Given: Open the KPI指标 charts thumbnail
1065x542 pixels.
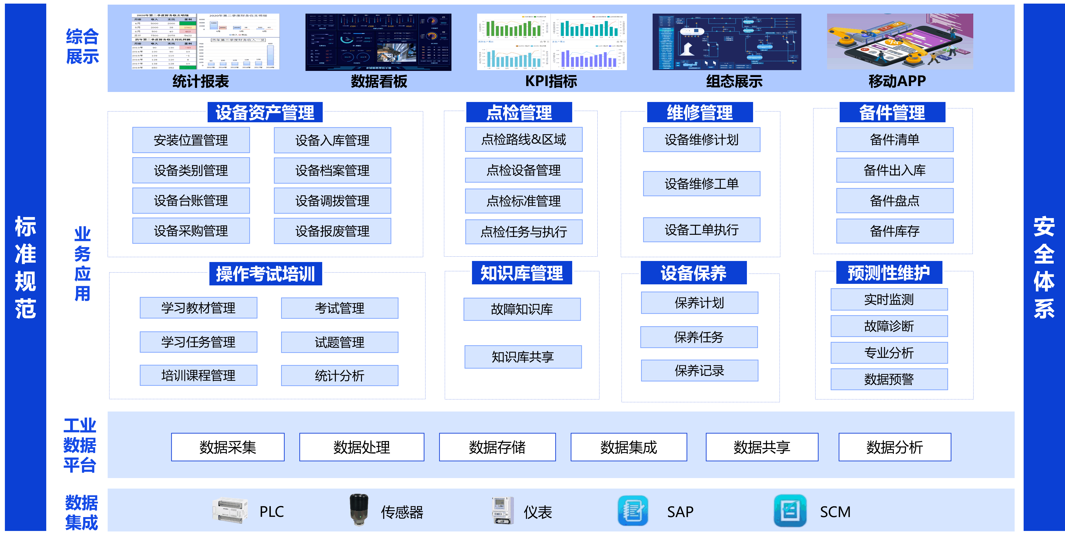Looking at the screenshot, I should click(x=552, y=42).
